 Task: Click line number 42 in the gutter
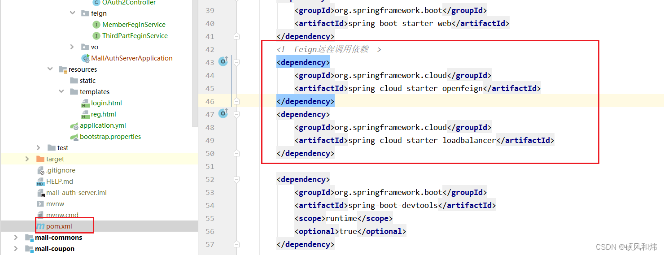(210, 49)
